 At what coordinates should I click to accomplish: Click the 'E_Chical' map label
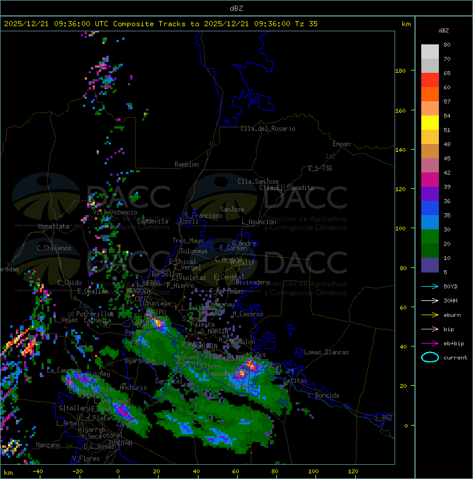point(182,262)
